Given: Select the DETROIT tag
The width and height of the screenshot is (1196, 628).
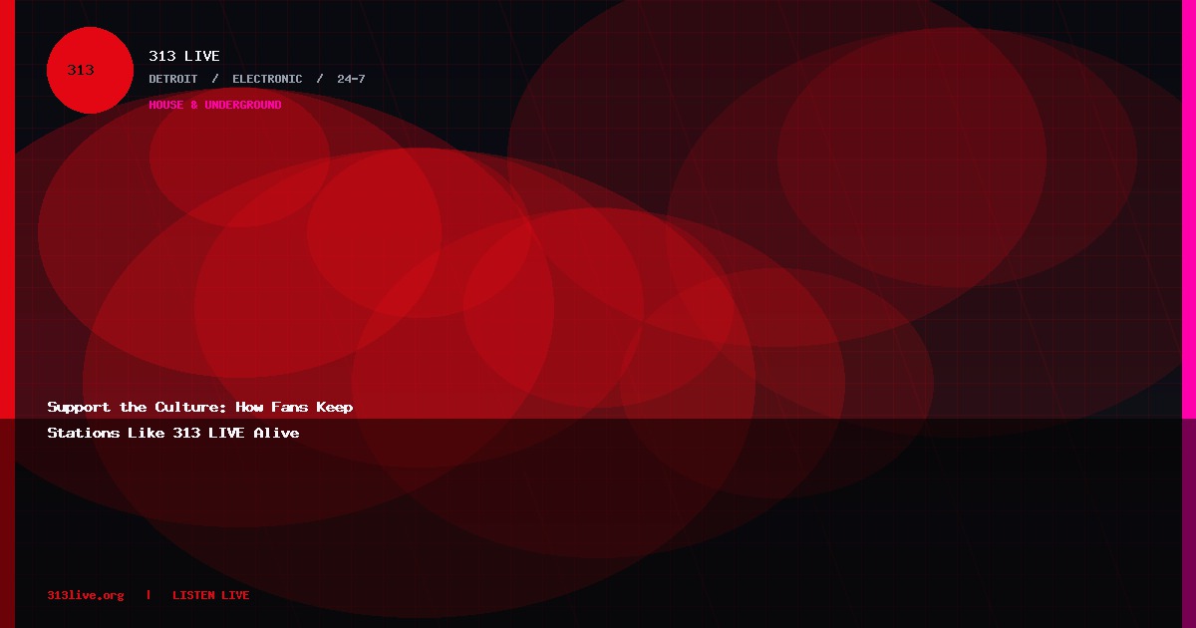Looking at the screenshot, I should [173, 79].
